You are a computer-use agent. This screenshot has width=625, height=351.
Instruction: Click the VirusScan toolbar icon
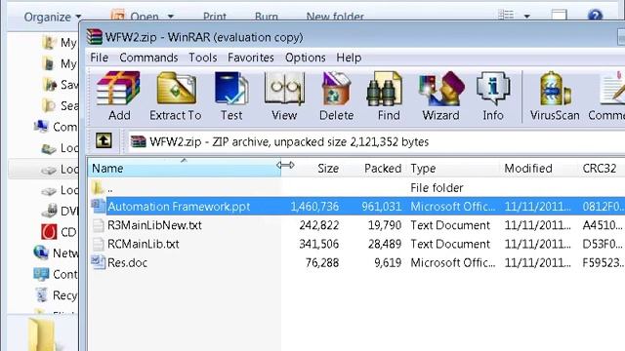[555, 89]
